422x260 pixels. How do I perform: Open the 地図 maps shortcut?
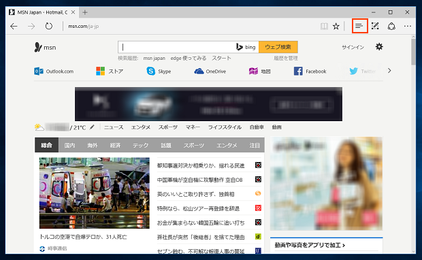coord(260,71)
